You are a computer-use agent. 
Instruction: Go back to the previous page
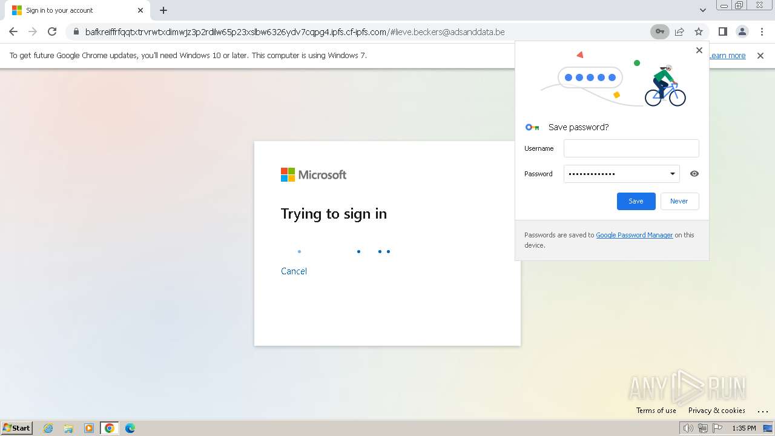pyautogui.click(x=13, y=31)
